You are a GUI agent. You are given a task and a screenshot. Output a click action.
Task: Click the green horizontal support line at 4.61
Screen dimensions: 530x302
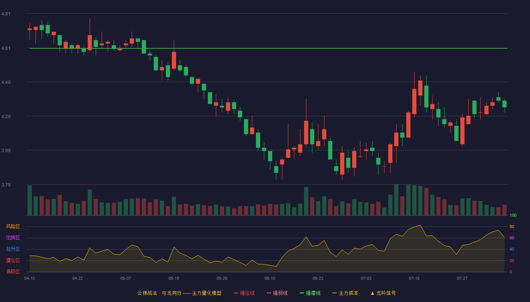[268, 48]
